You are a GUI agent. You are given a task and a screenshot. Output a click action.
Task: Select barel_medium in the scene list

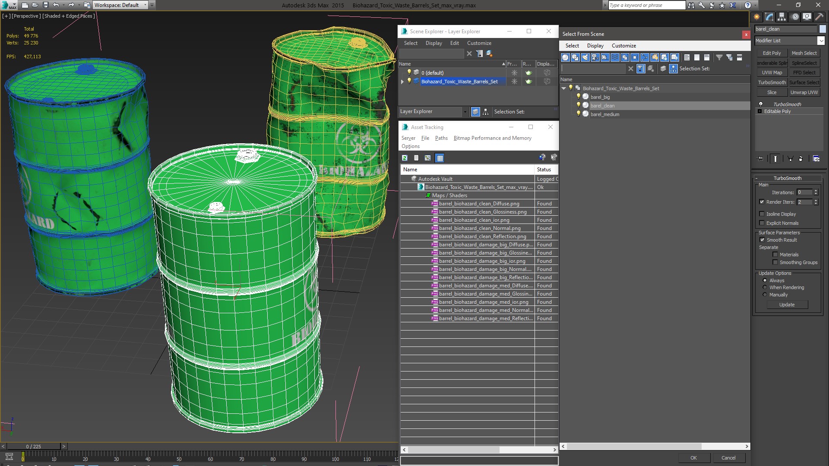[x=604, y=114]
